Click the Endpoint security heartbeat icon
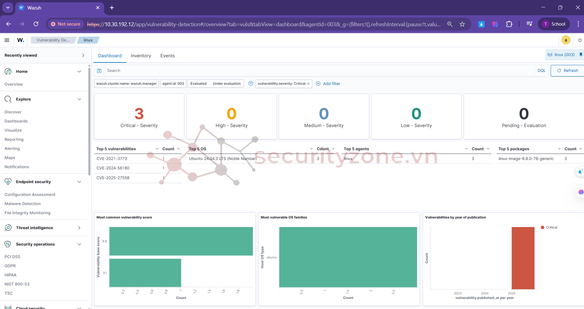The height and width of the screenshot is (309, 584). 8,182
